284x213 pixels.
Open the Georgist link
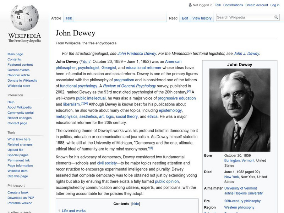[x=109, y=67]
